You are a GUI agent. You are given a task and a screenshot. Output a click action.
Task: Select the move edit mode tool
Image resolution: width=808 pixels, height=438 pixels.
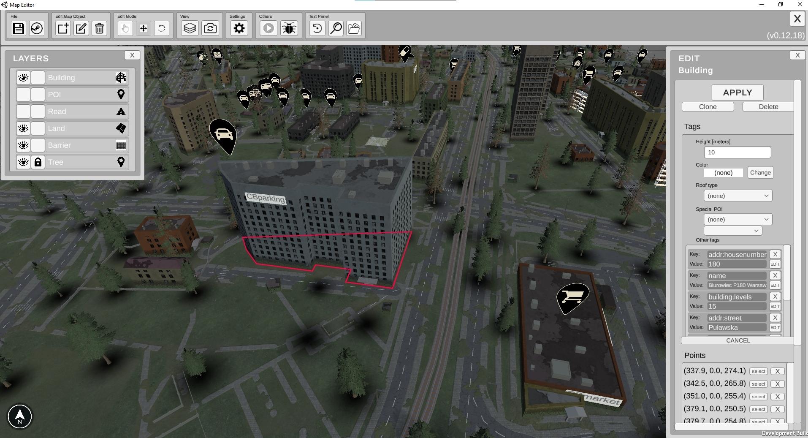(x=144, y=28)
